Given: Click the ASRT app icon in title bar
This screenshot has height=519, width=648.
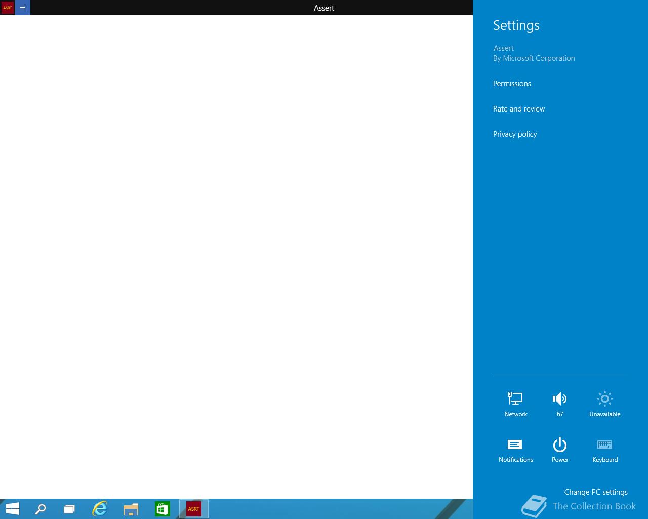Looking at the screenshot, I should point(8,8).
